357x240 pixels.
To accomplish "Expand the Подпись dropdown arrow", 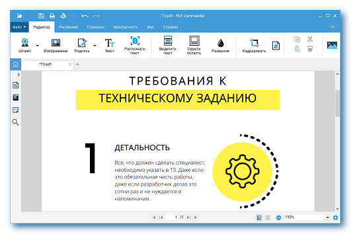I will (x=95, y=46).
